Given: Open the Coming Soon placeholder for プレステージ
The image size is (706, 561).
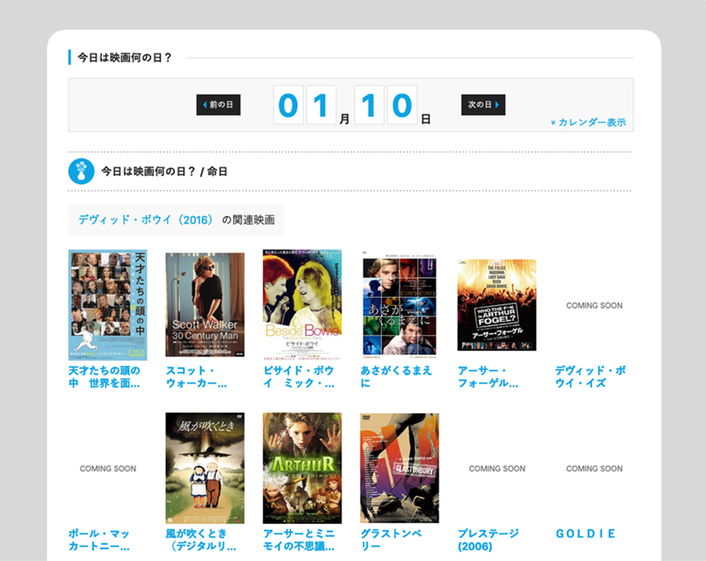Looking at the screenshot, I should [x=497, y=468].
